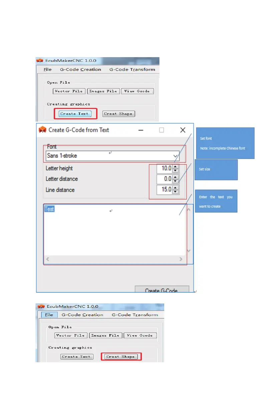
Task: Click Vector File in window with focused Create Text
Action: point(69,91)
